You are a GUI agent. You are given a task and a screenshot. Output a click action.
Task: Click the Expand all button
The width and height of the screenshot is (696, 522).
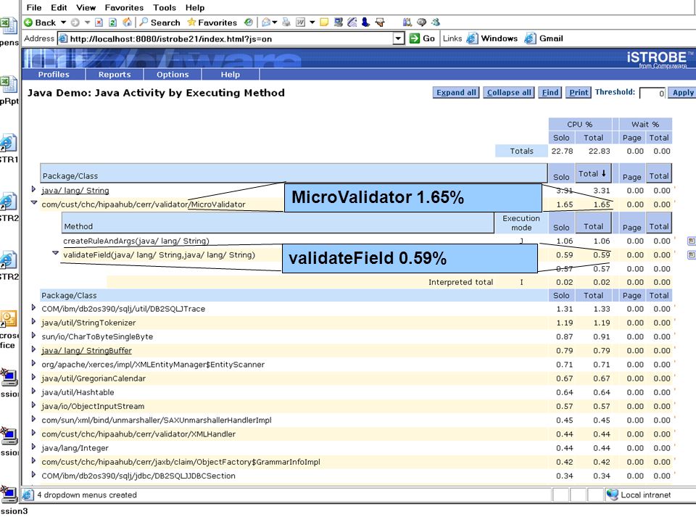click(456, 92)
